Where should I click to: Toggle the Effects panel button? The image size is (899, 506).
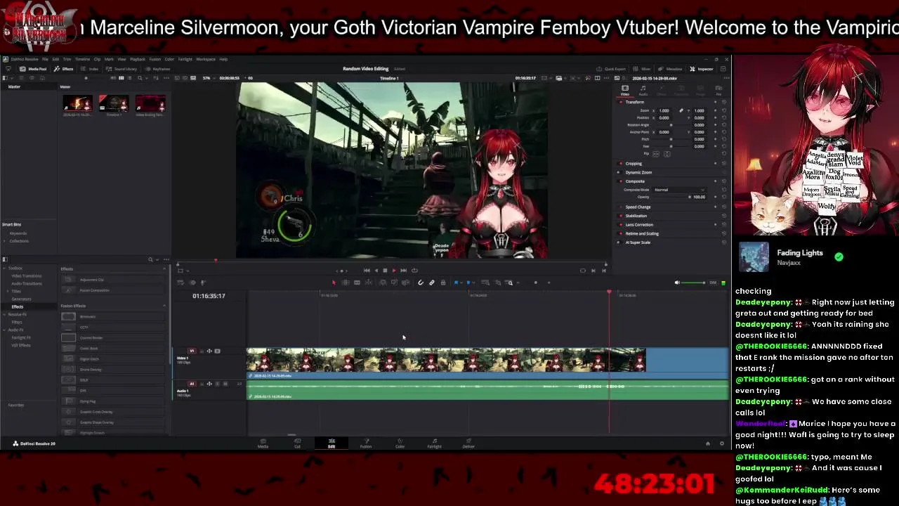tap(63, 69)
